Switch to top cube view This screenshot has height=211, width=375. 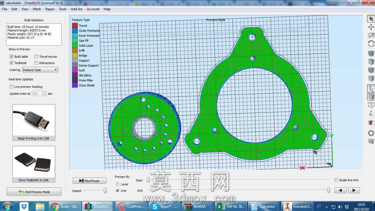pyautogui.click(x=371, y=62)
